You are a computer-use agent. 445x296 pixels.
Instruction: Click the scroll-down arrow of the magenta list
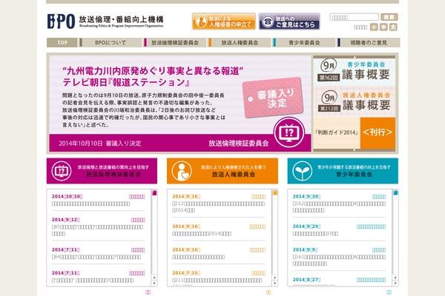coord(154,283)
